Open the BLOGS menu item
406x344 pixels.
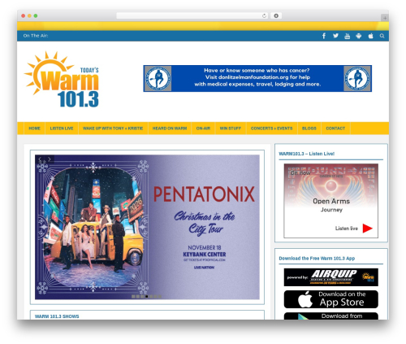pos(309,128)
